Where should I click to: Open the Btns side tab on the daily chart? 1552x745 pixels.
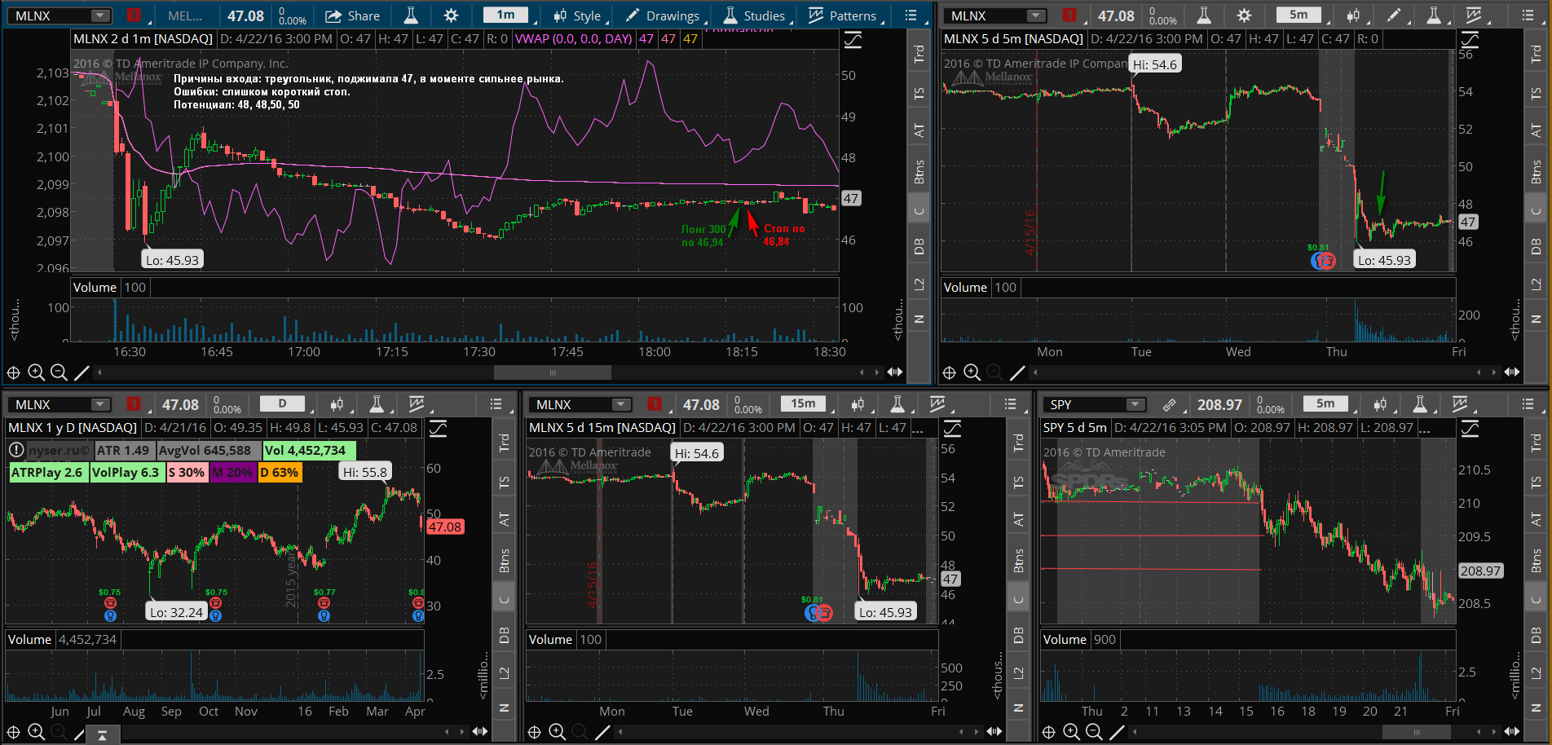(x=504, y=561)
